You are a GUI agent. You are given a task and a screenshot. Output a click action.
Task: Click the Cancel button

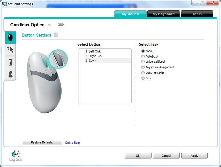click(x=166, y=156)
